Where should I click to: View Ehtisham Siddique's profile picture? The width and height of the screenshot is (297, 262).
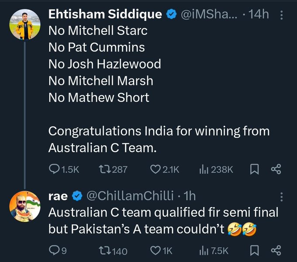[25, 24]
